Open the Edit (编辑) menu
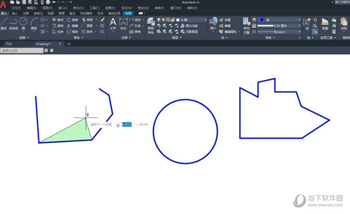Screen dimensions: 350x214 click(x=32, y=8)
